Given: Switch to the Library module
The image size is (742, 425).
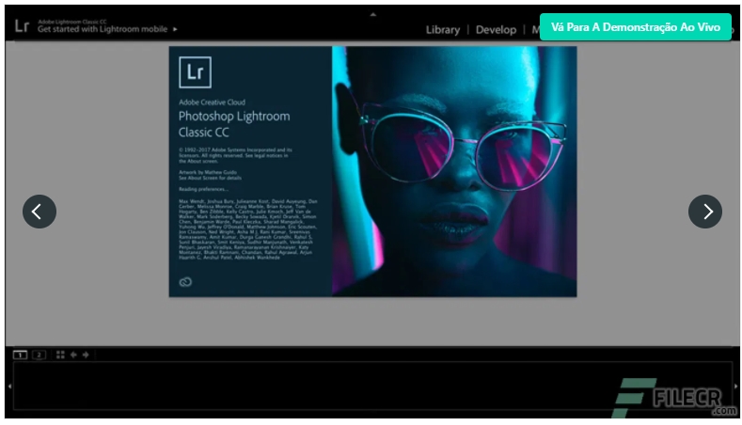Looking at the screenshot, I should (443, 29).
